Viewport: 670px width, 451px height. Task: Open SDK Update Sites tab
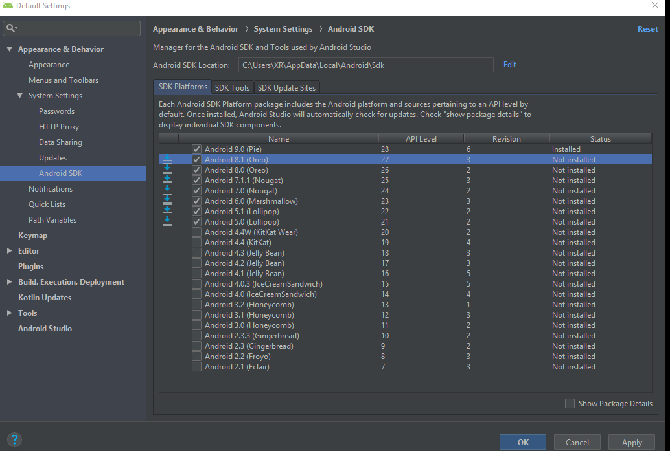point(286,87)
